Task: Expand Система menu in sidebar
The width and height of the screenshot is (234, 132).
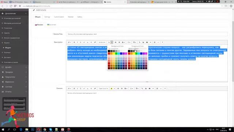Action: 14,87
